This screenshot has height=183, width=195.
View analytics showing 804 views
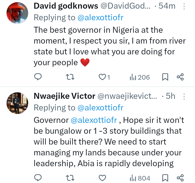[x=140, y=178]
